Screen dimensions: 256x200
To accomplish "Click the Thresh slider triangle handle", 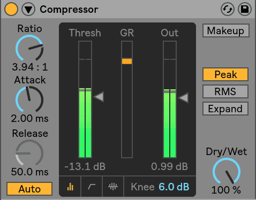I will point(99,97).
